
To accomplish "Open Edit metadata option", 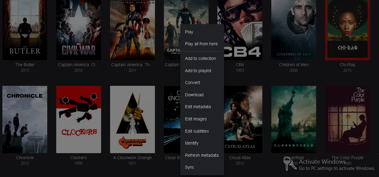I will point(202,107).
